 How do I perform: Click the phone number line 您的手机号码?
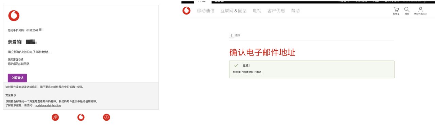point(24,30)
